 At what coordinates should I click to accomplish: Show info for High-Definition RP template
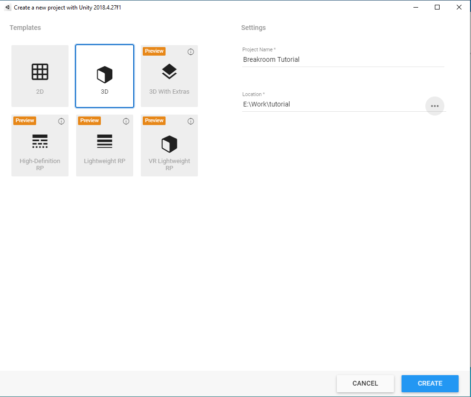pyautogui.click(x=61, y=121)
